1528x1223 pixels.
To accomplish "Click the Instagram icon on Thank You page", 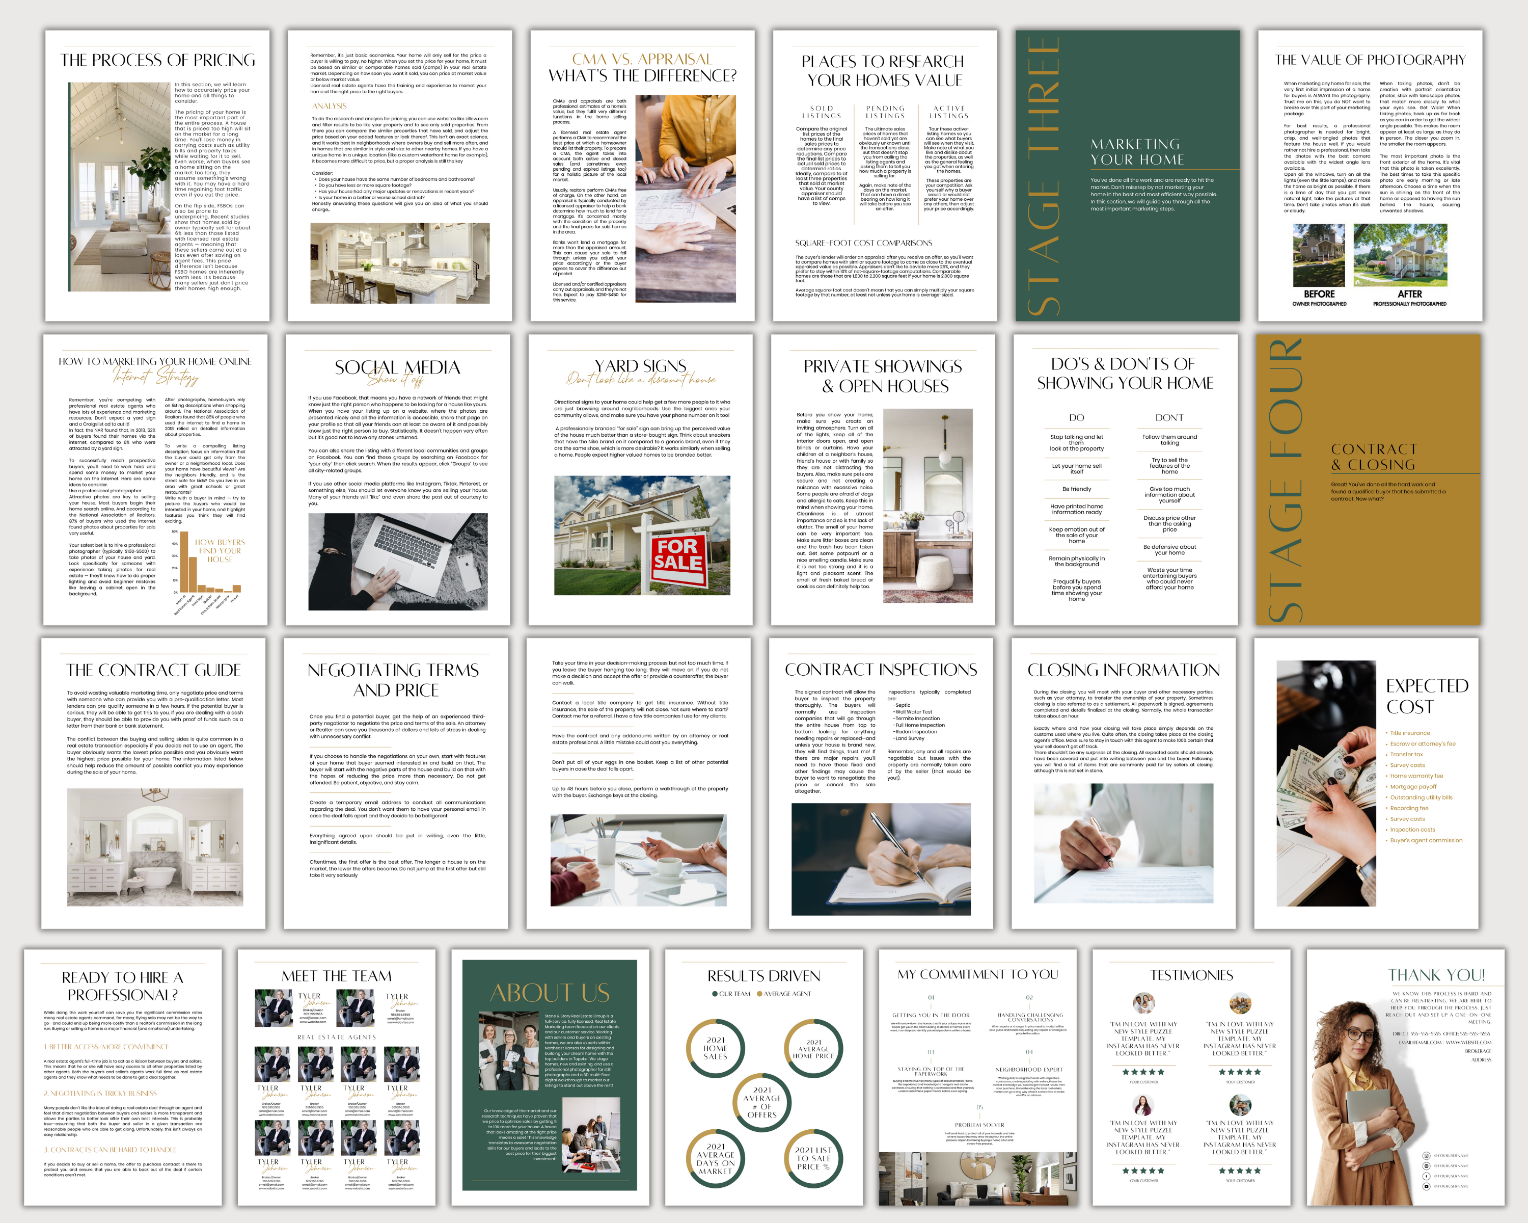I will (x=1427, y=1156).
